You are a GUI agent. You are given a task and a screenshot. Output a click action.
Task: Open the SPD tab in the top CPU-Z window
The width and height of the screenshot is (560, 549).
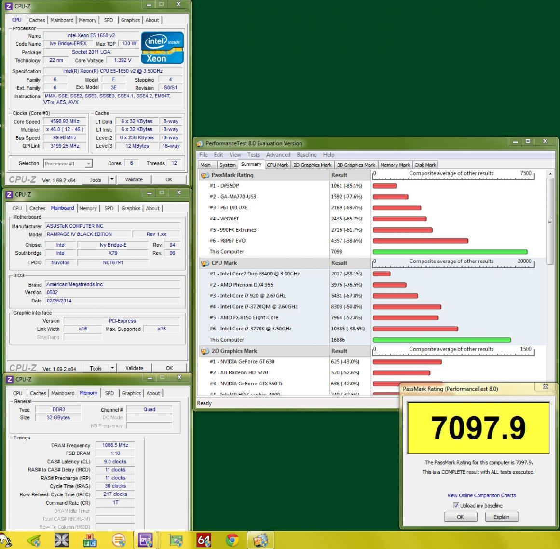click(x=109, y=20)
